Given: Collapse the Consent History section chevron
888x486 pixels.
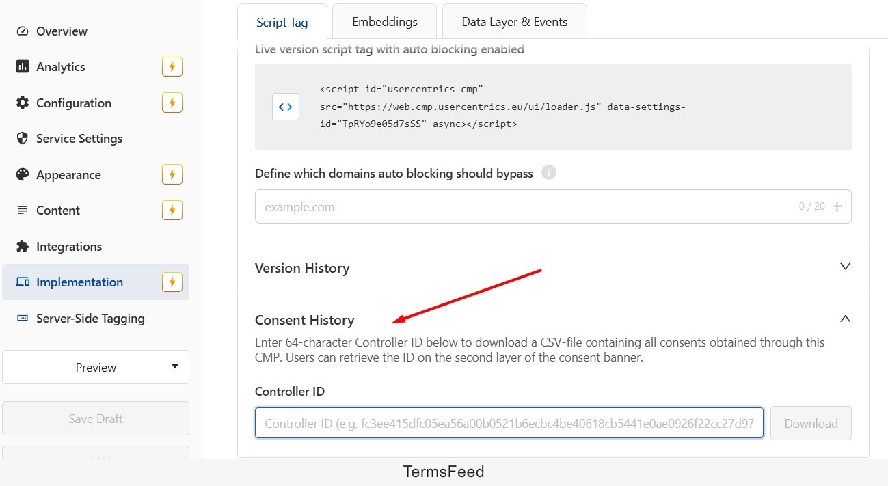Looking at the screenshot, I should pyautogui.click(x=846, y=319).
